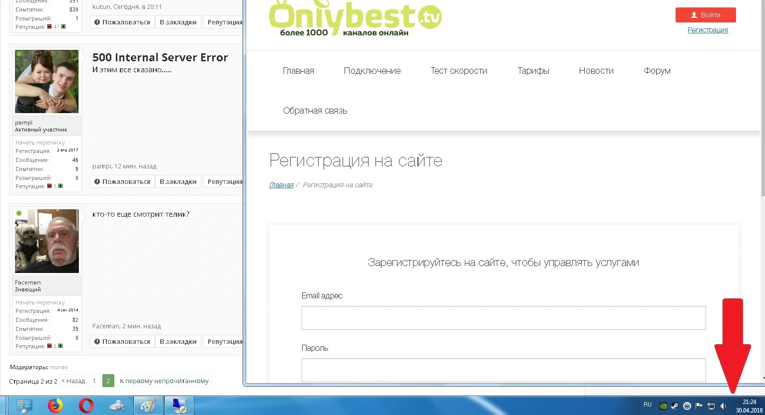Increase reputation for kutun with green plus

pyautogui.click(x=63, y=26)
